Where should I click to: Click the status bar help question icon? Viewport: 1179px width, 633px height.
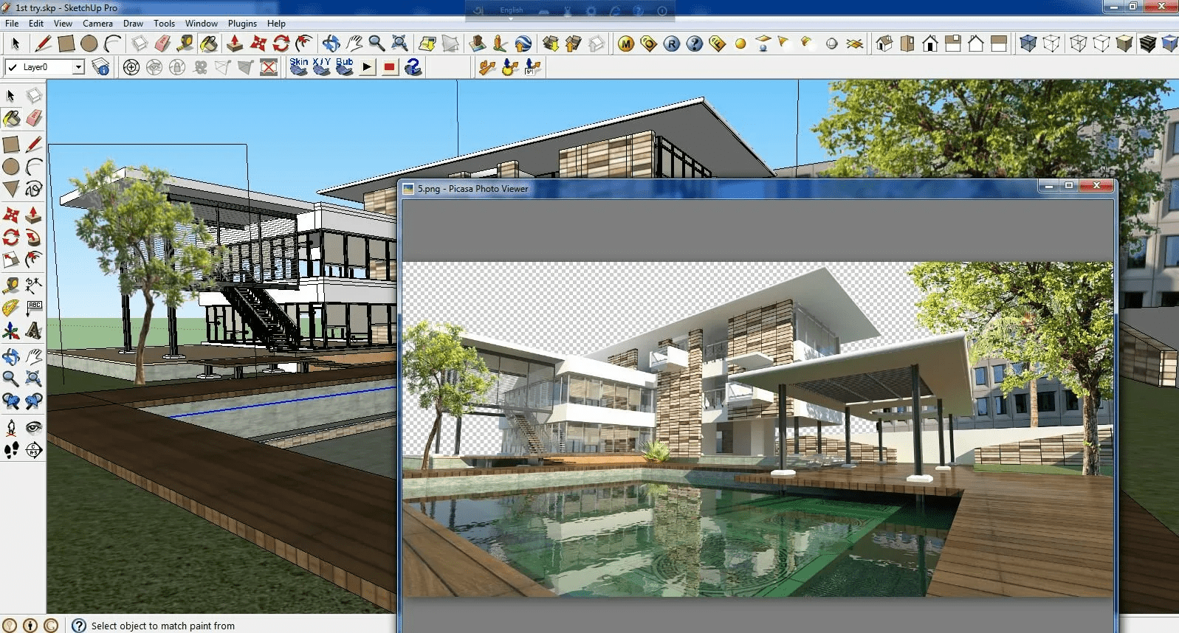pos(79,626)
